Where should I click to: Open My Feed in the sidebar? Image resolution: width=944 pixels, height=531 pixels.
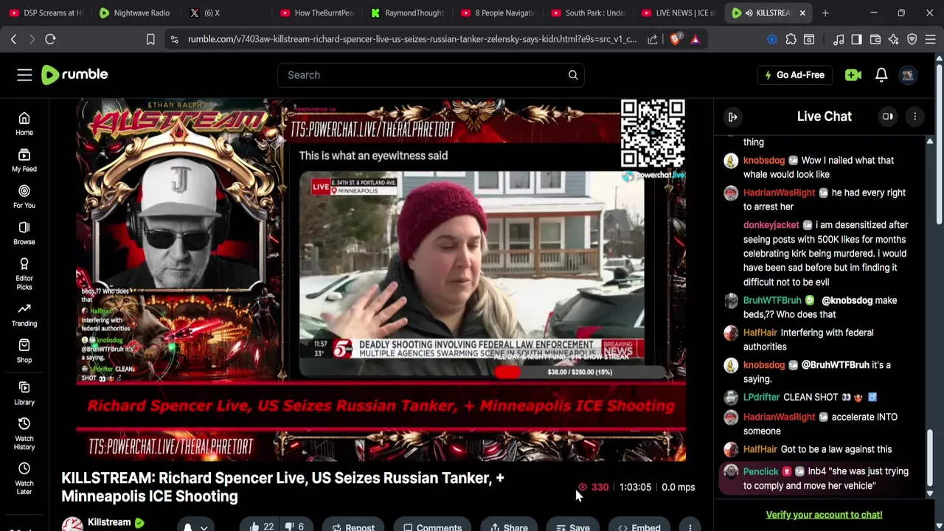pos(24,160)
